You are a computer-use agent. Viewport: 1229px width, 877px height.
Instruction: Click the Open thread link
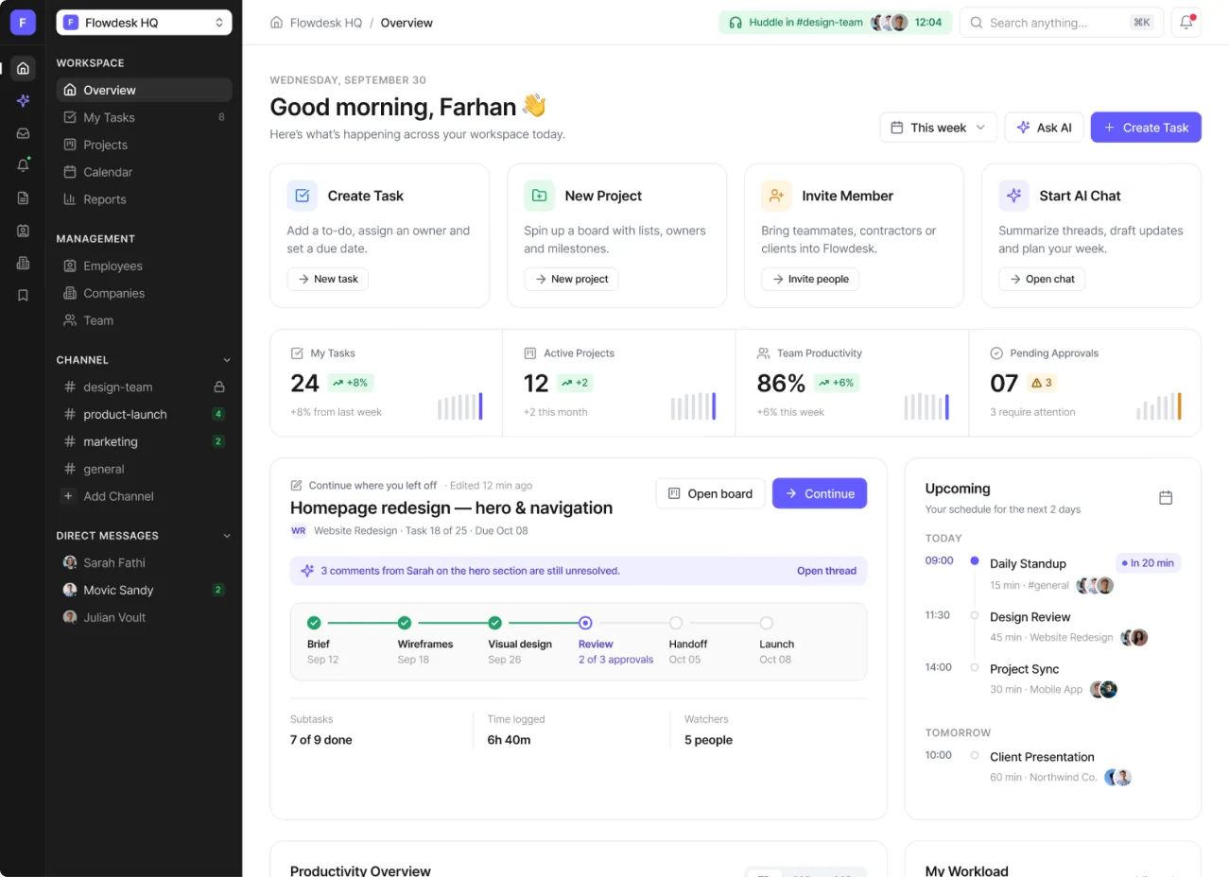coord(826,571)
